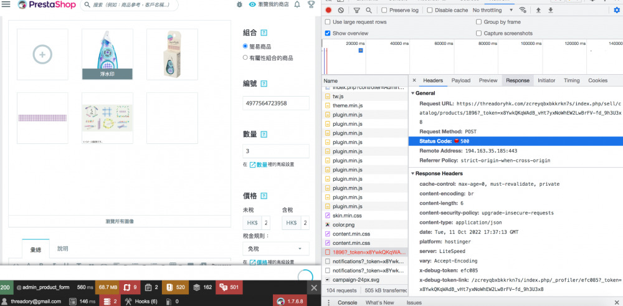623x306 pixels.
Task: Open 價格 advanced settings link
Action: 259,262
